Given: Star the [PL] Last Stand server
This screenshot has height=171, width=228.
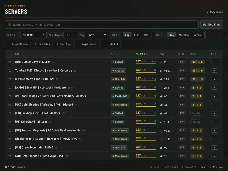Looking at the screenshot, I should [10, 122].
